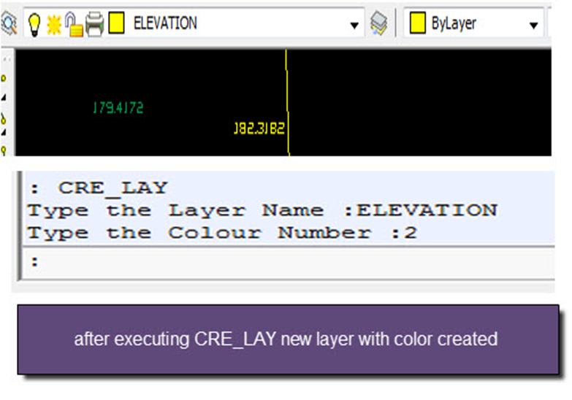Toggle the ELEVATION layer light bulb on/off
572x400 pixels.
click(33, 24)
